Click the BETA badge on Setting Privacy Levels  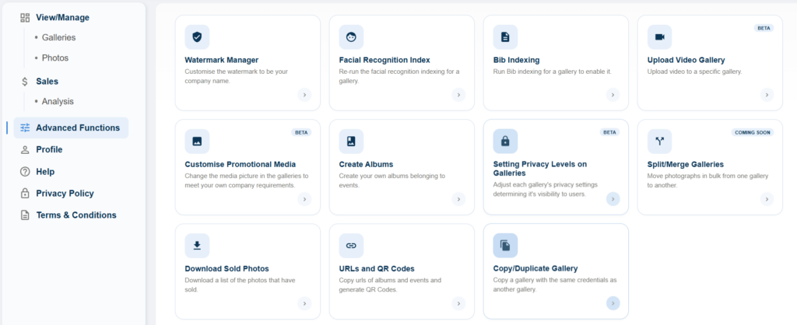(x=610, y=132)
